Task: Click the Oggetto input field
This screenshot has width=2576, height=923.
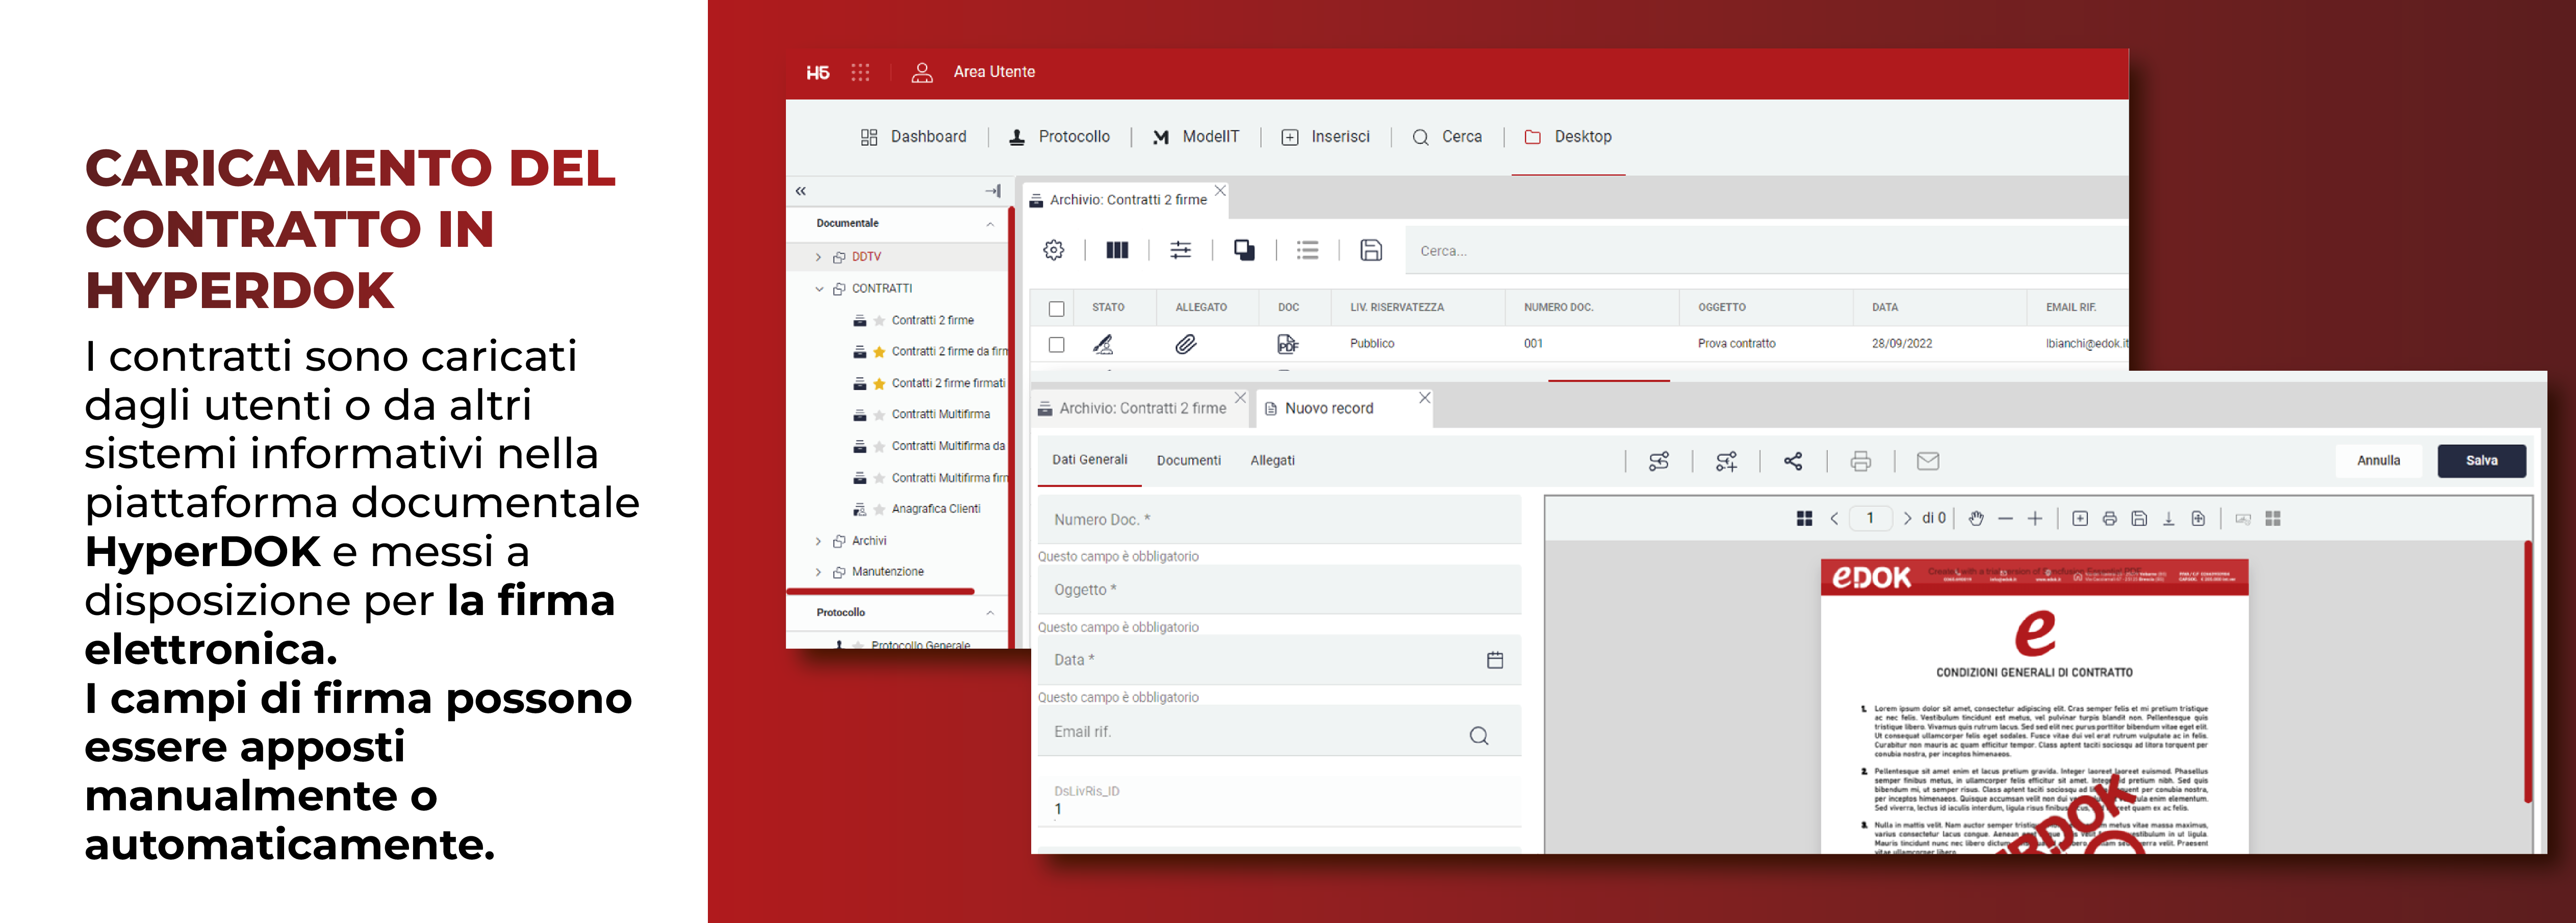Action: pyautogui.click(x=1279, y=590)
